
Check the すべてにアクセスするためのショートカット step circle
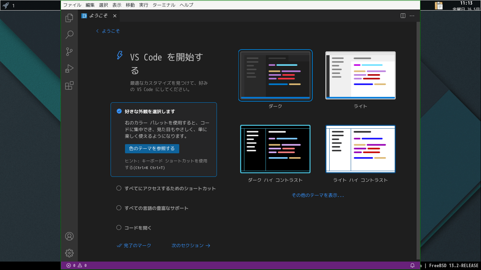(x=119, y=188)
